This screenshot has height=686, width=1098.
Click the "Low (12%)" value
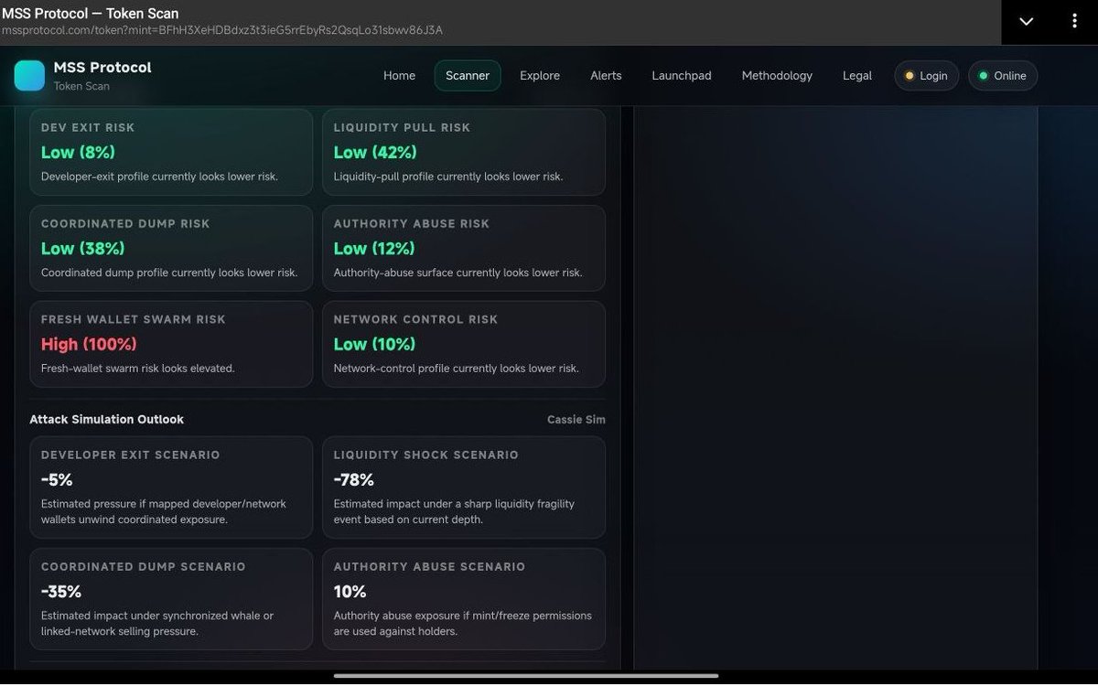pyautogui.click(x=374, y=248)
